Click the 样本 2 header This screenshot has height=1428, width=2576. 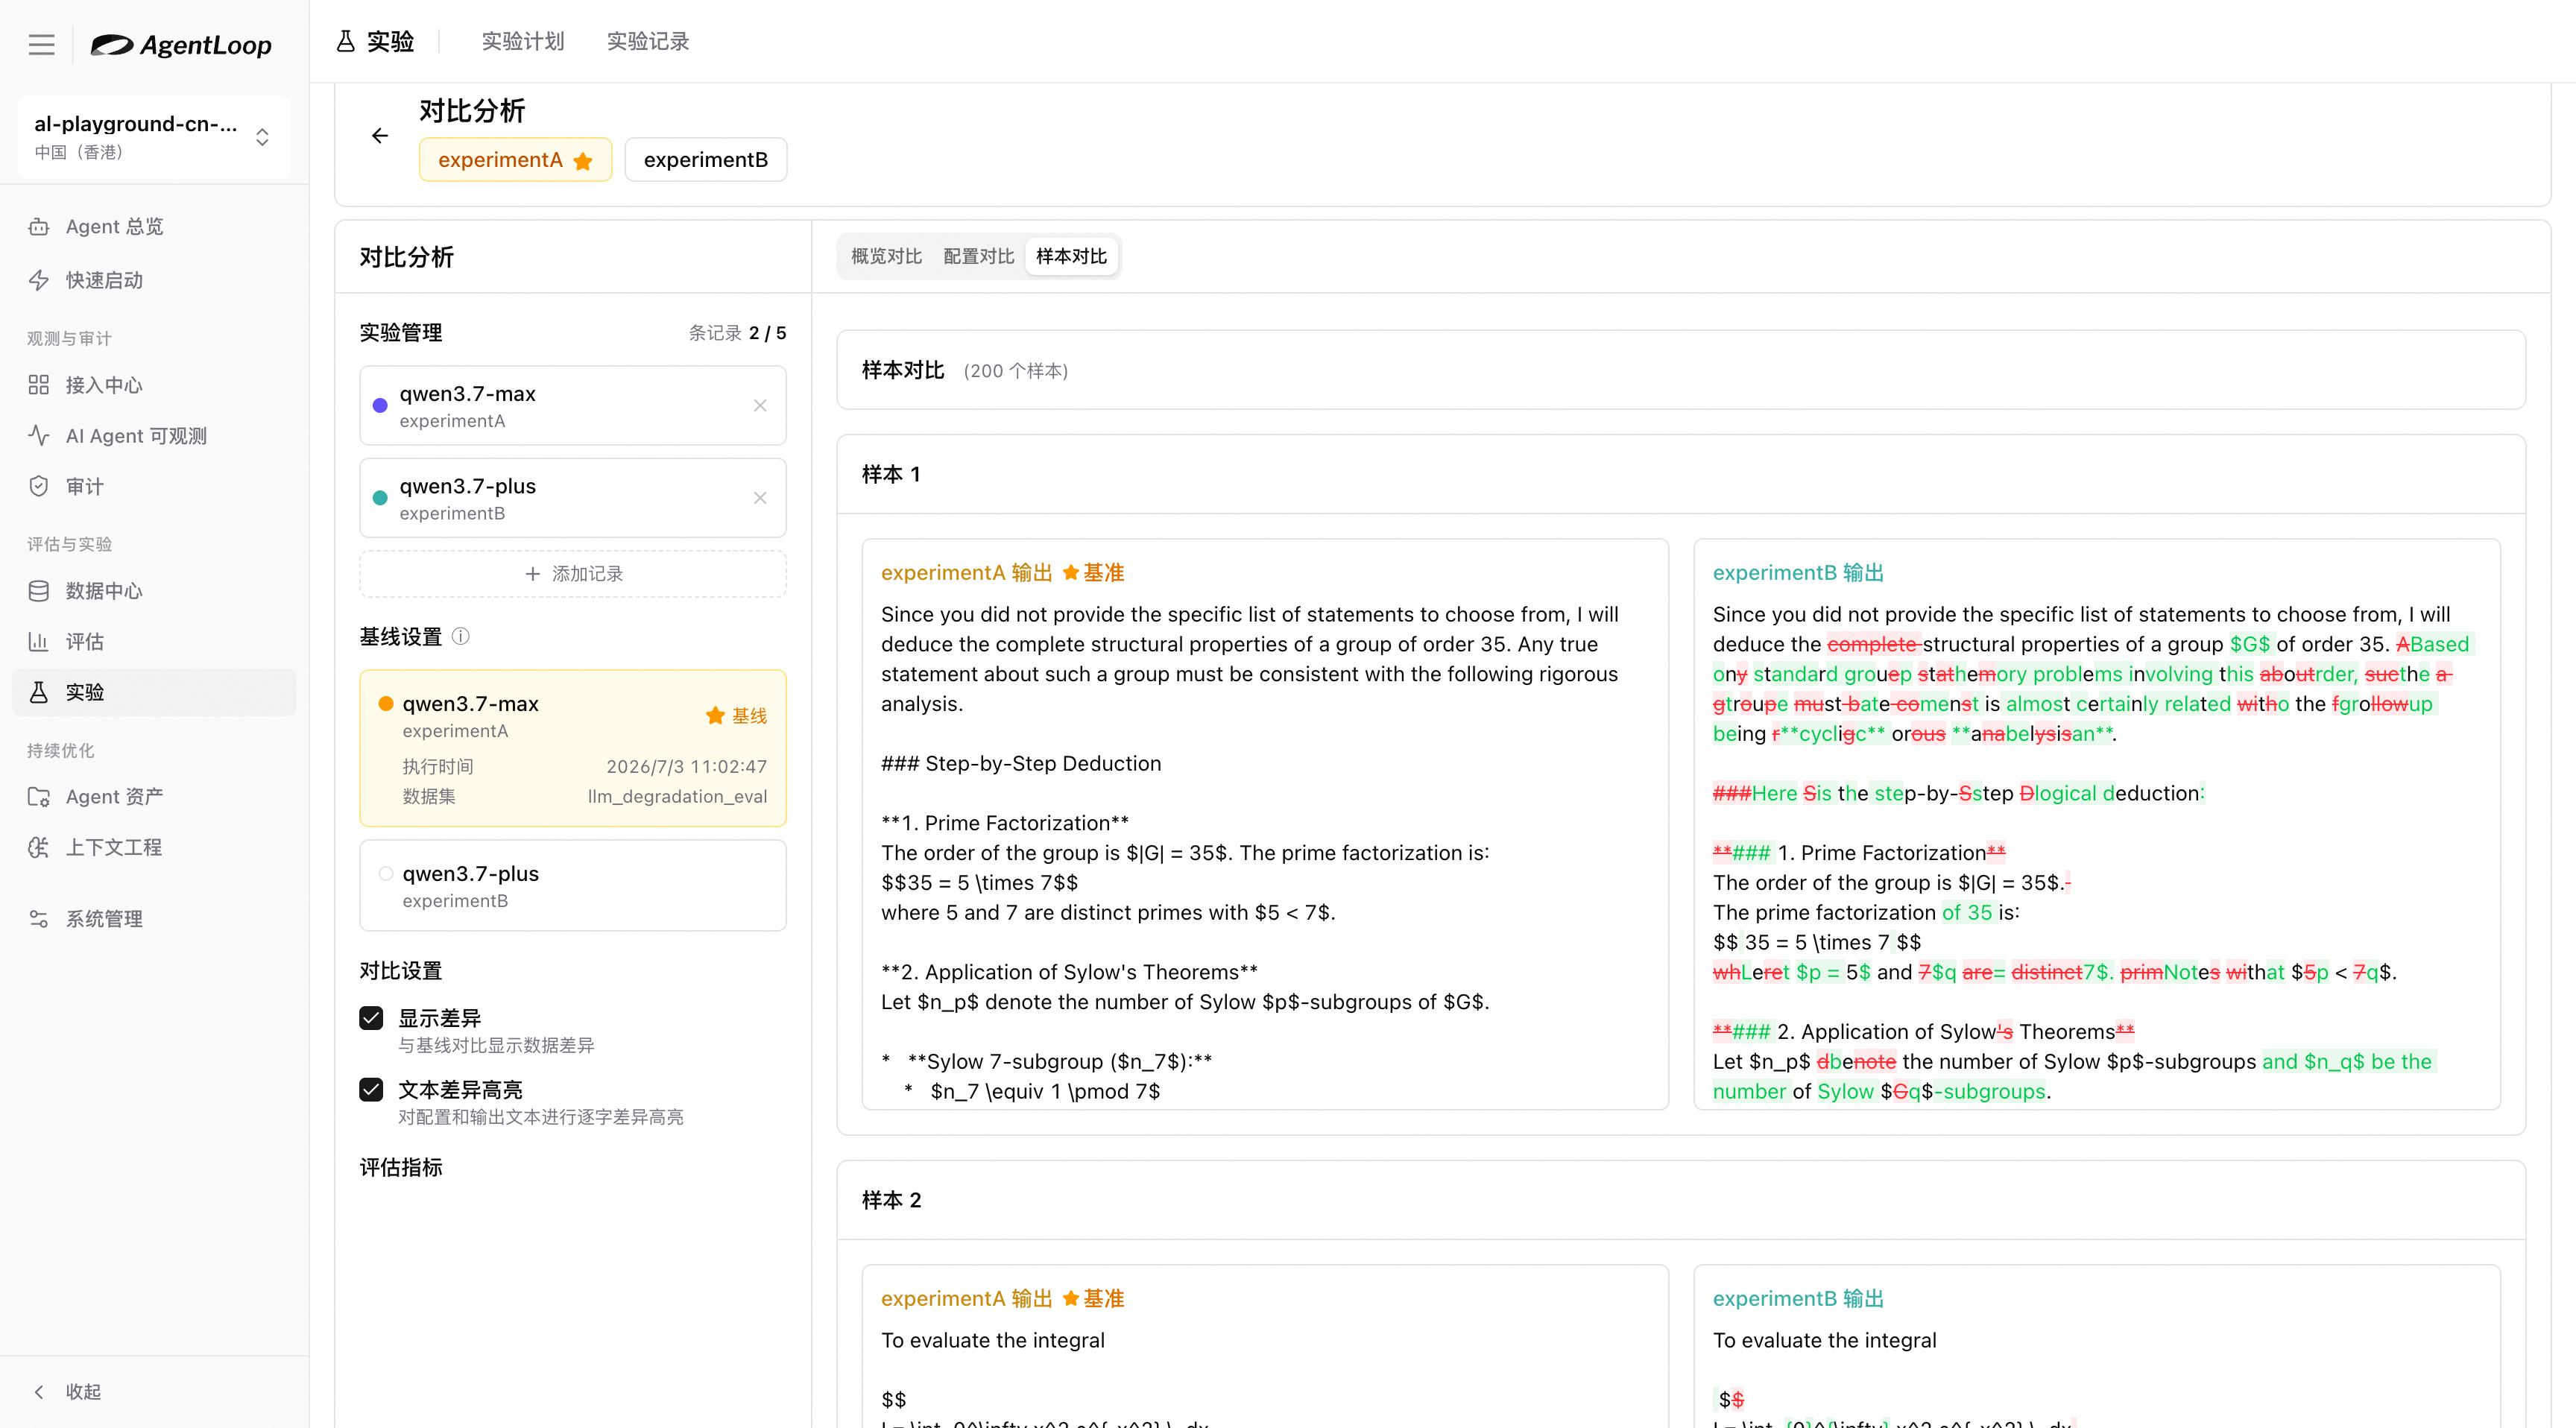[x=891, y=1200]
